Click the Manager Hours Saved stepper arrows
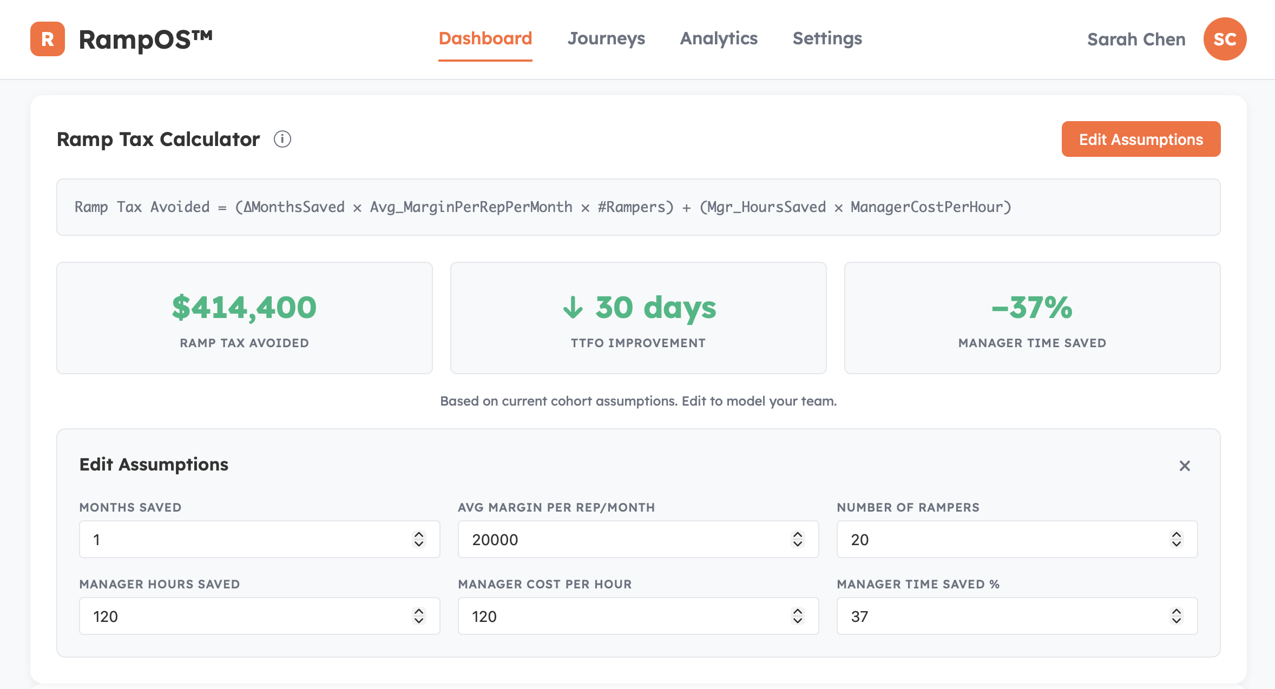This screenshot has width=1275, height=689. coord(419,616)
